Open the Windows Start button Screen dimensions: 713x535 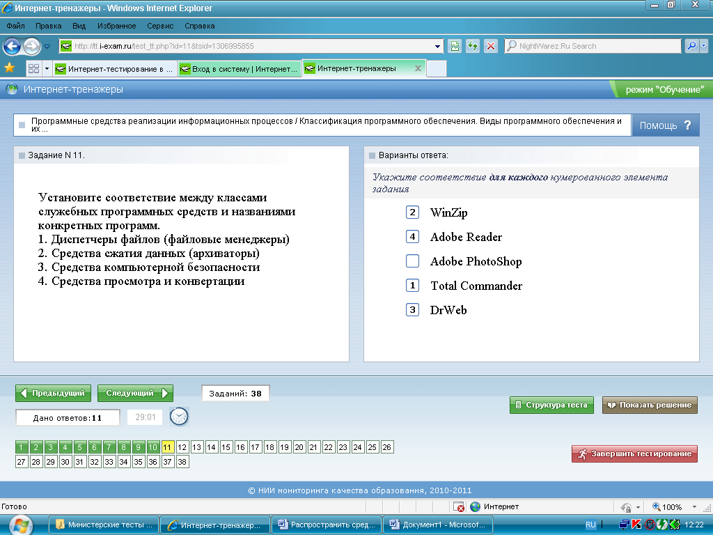click(x=20, y=525)
